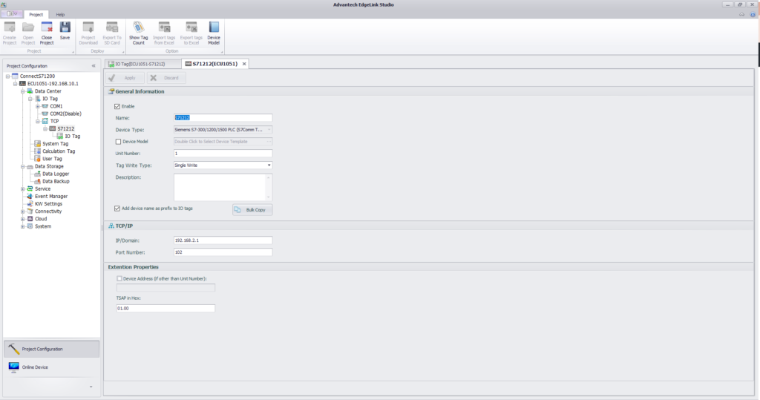Click the Name input field
760x400 pixels.
point(223,118)
